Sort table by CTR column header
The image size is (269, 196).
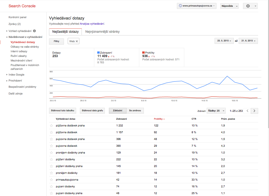(194, 119)
